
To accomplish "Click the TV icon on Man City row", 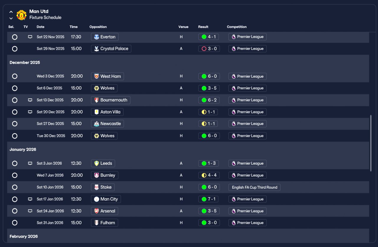I will [x=30, y=199].
